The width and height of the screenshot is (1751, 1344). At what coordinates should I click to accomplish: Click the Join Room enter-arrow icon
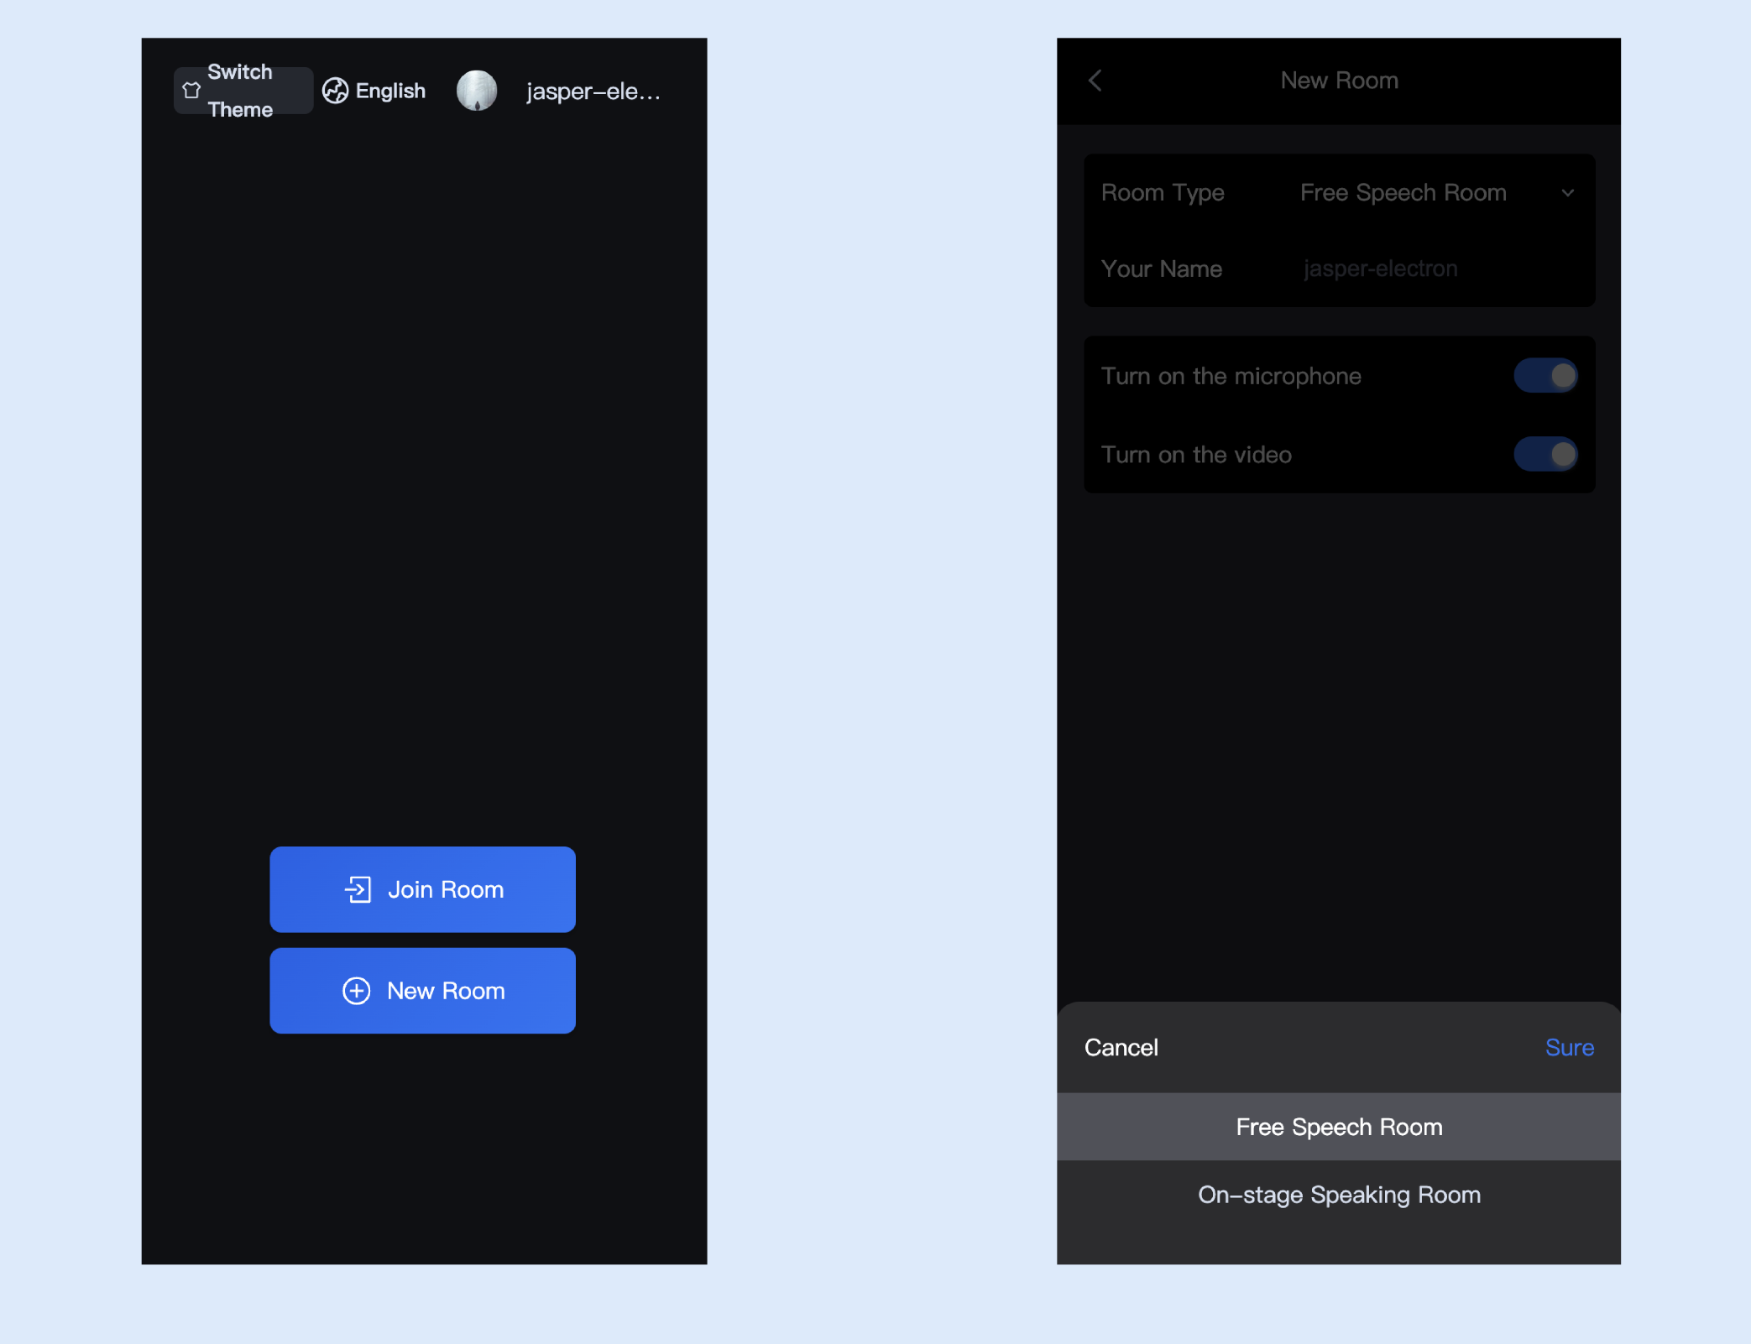[358, 889]
